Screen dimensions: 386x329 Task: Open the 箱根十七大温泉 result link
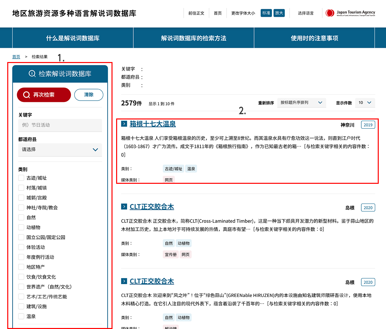point(153,124)
